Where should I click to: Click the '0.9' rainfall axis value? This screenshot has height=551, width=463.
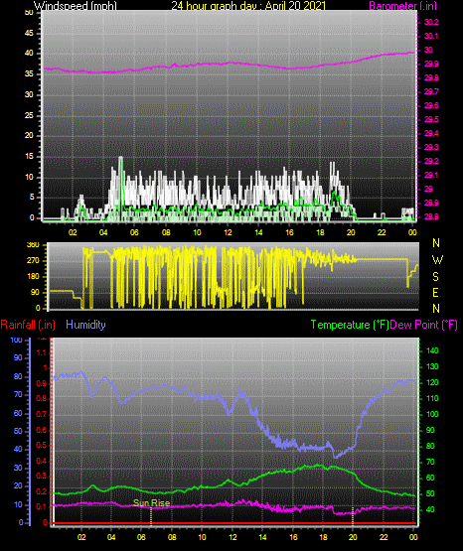pos(42,383)
